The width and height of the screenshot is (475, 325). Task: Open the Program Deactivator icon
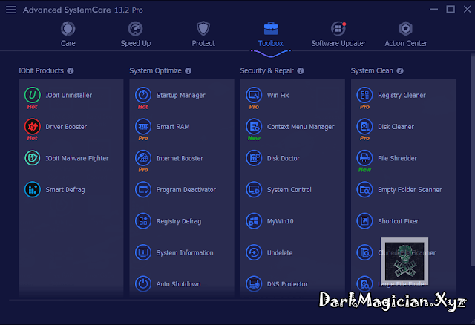coord(143,189)
